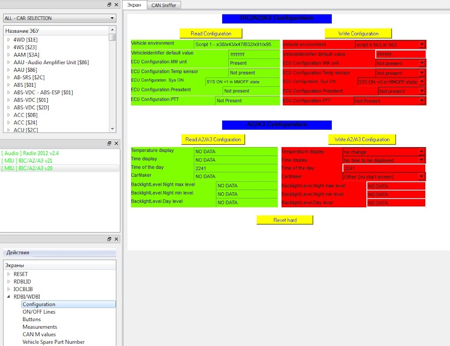
Task: Close the bottom actions panel
Action: click(x=116, y=239)
